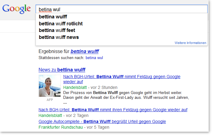The height and width of the screenshot is (135, 212).
Task: Click Handelsblatt source dated 'vor 2 Tagen'
Action: point(50,115)
